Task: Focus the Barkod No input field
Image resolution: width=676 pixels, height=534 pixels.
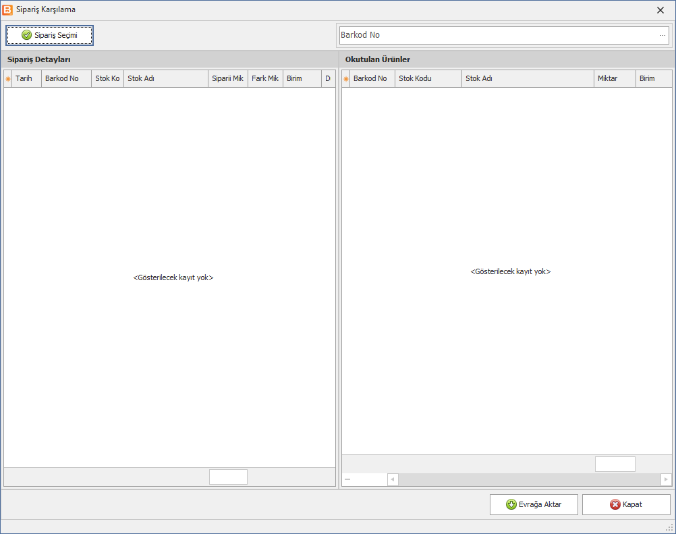Action: coord(499,35)
